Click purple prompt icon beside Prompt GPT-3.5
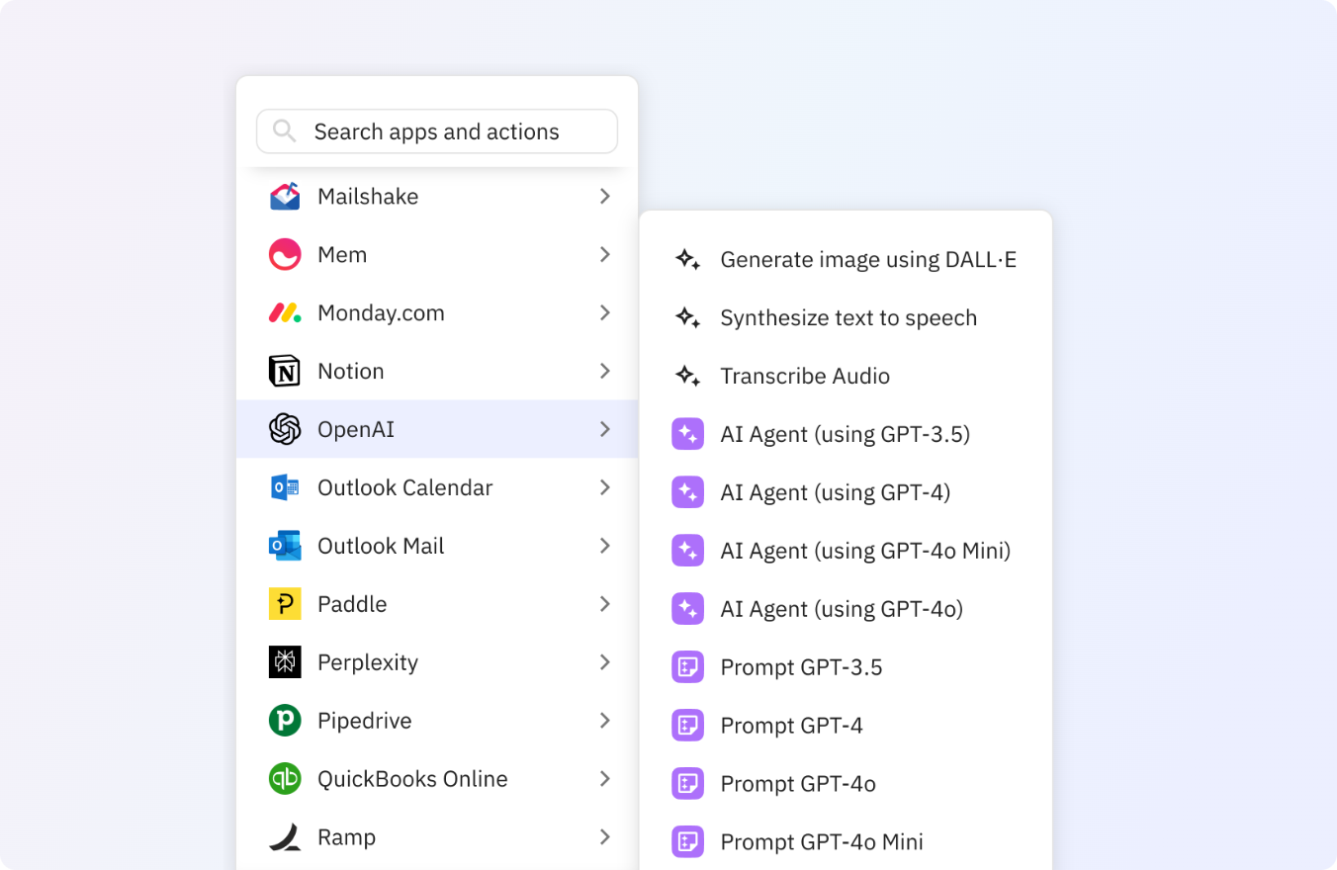The image size is (1337, 870). 687,667
